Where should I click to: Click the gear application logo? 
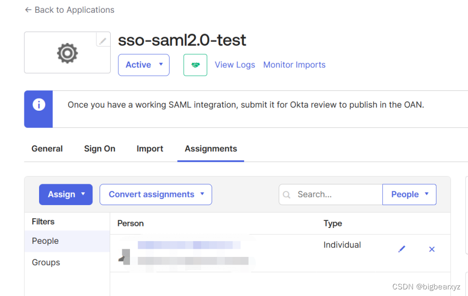coord(68,53)
